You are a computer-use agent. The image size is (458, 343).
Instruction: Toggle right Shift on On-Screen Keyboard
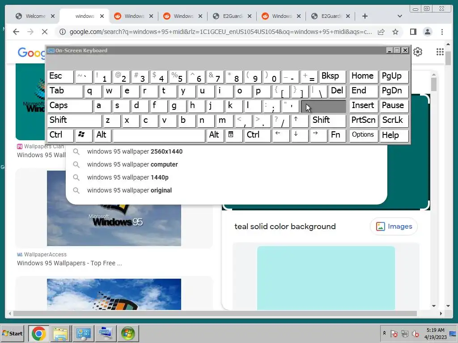pyautogui.click(x=328, y=121)
